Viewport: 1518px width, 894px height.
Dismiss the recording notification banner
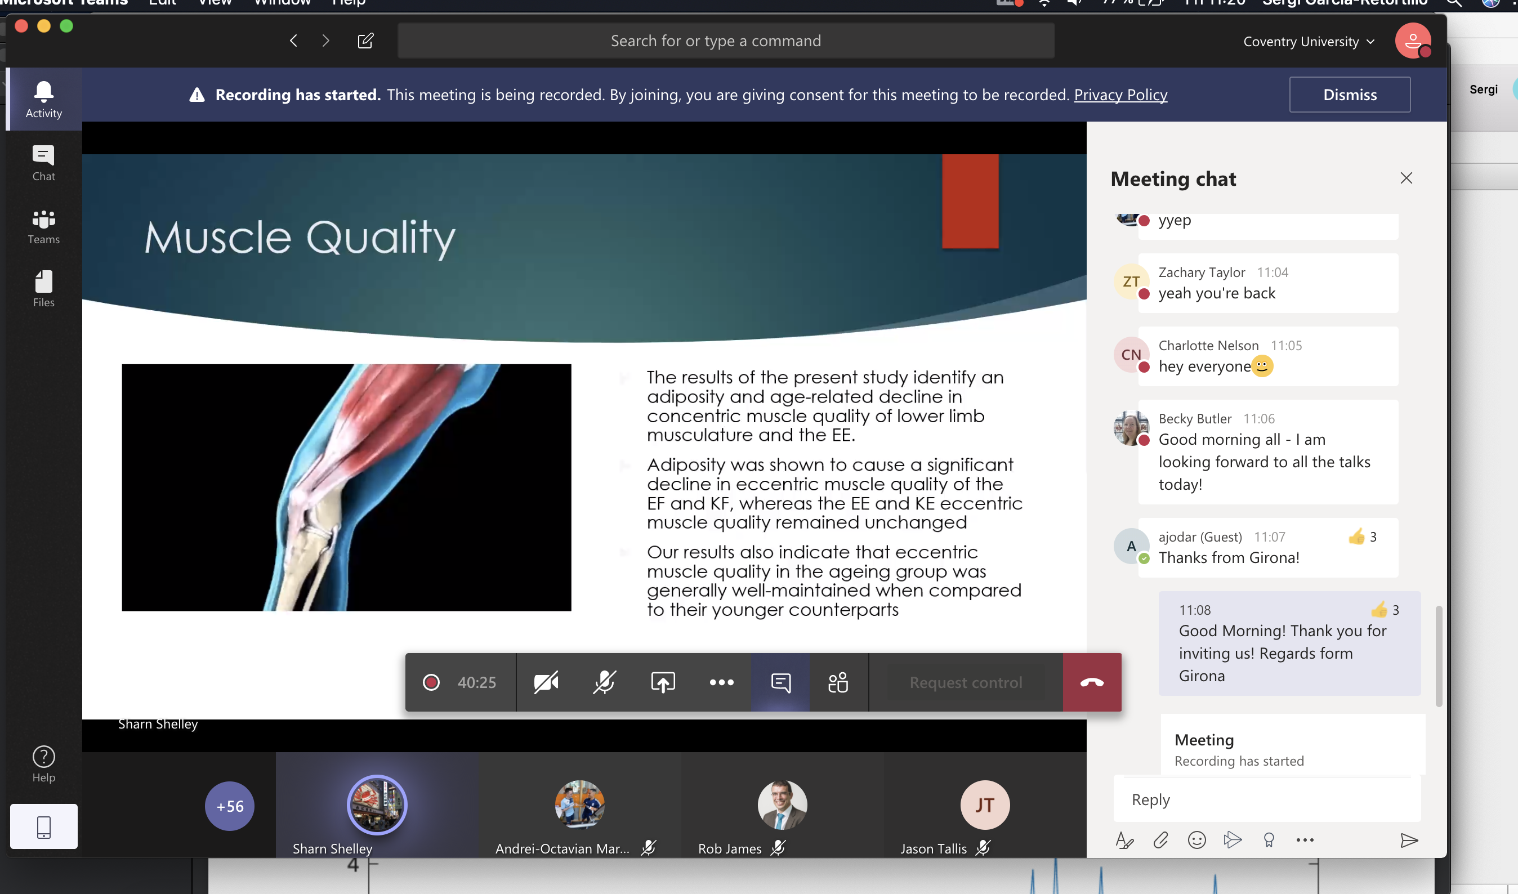point(1349,95)
